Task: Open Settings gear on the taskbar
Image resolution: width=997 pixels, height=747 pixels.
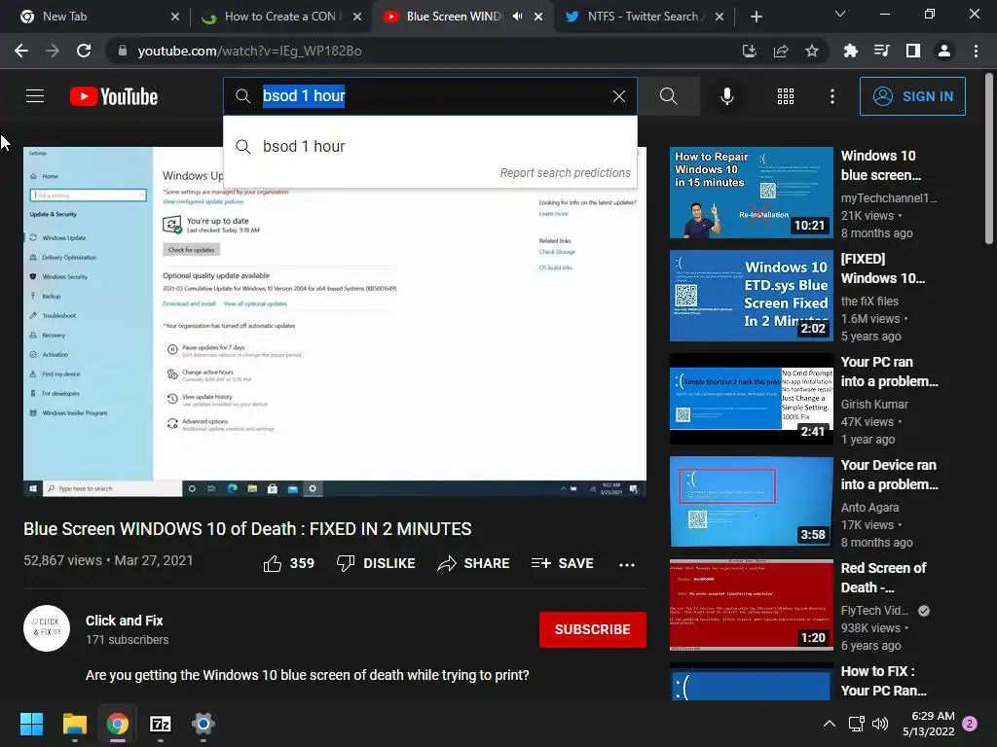Action: [203, 724]
